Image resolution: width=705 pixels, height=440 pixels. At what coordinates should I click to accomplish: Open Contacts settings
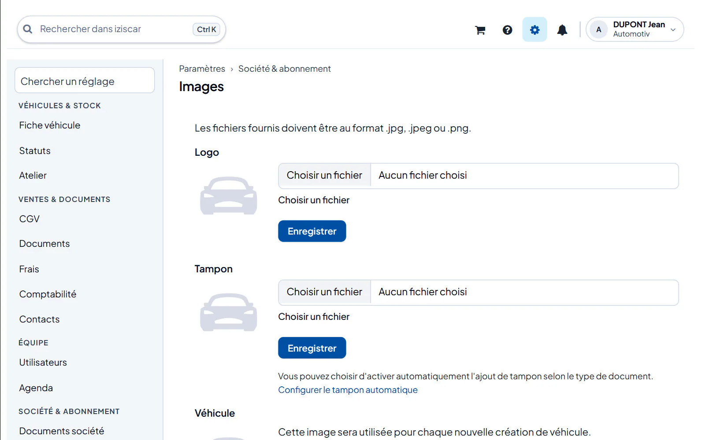[39, 319]
